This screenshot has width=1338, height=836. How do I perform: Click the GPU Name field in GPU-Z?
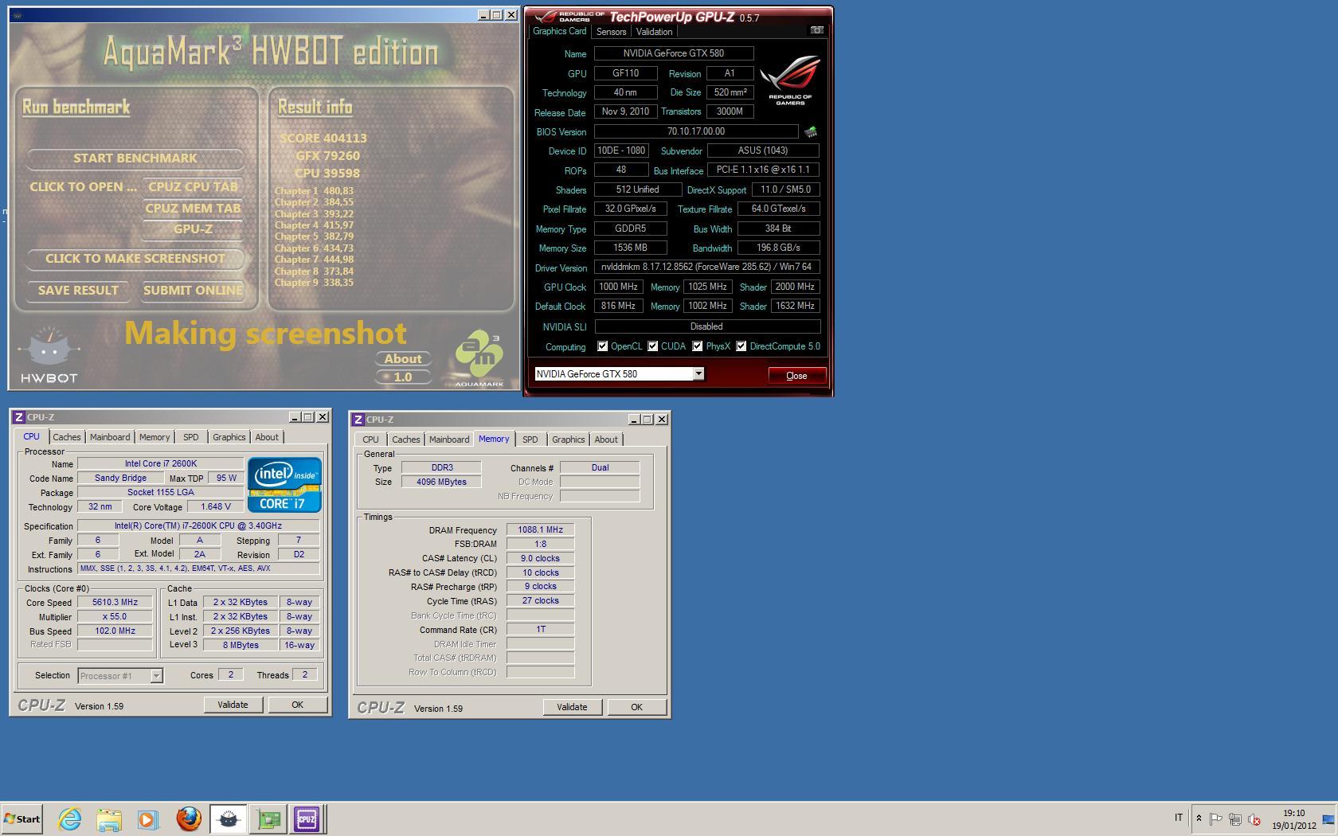[x=674, y=53]
